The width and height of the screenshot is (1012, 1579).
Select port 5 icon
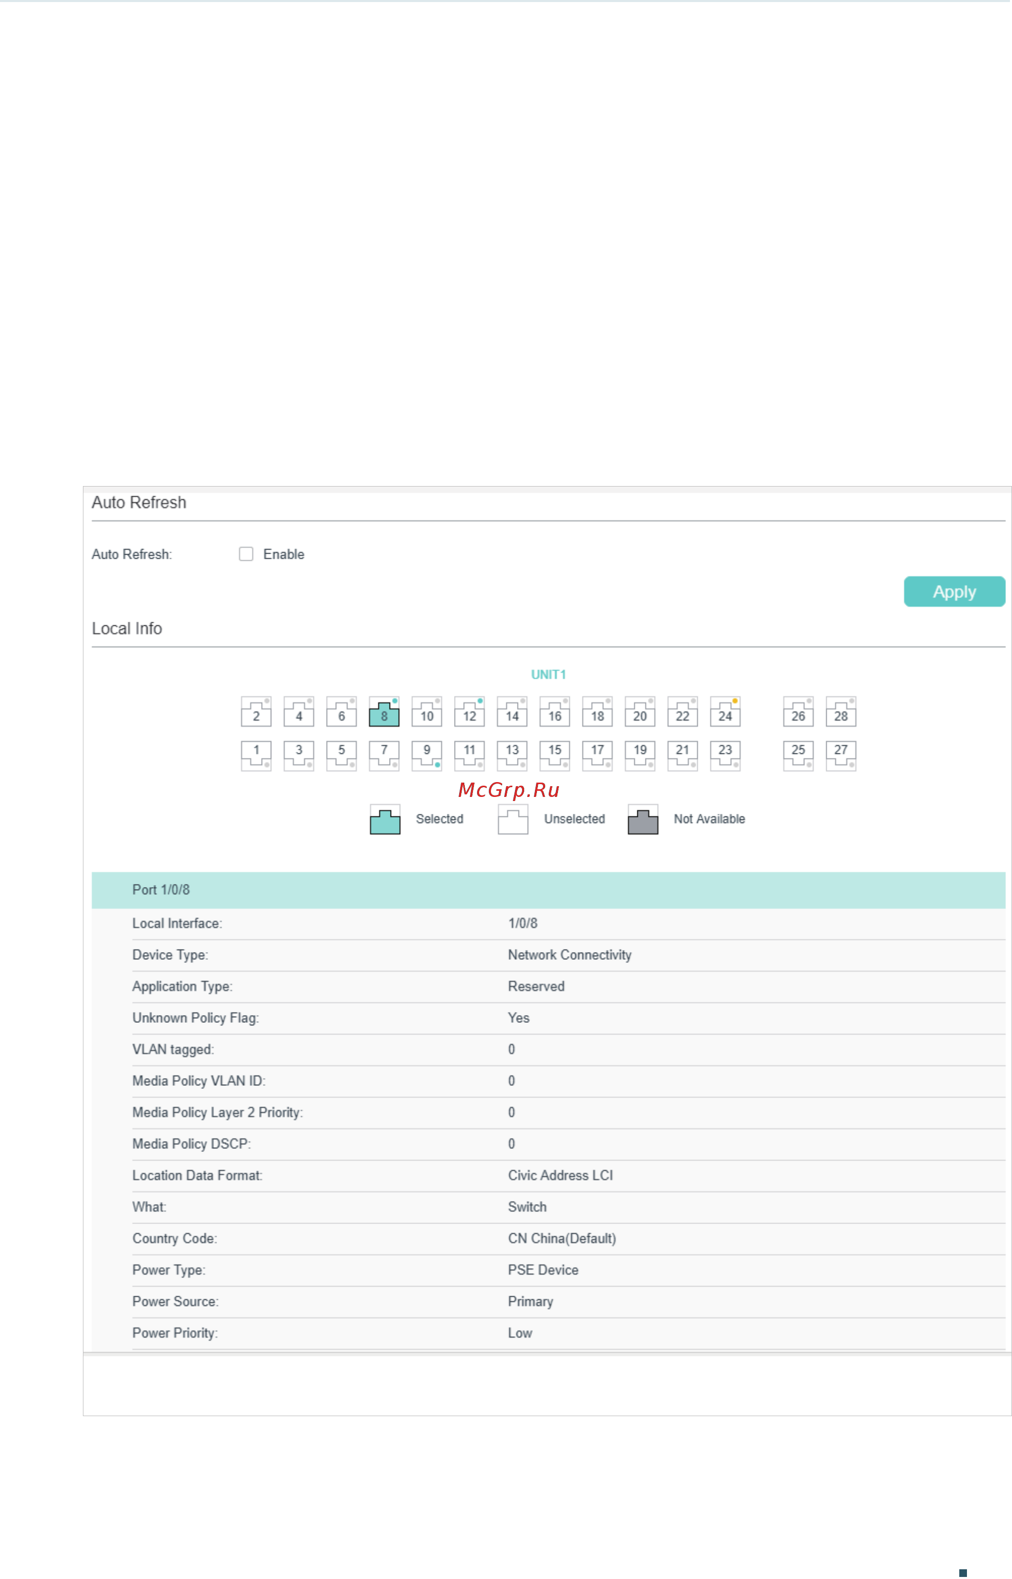click(x=342, y=756)
